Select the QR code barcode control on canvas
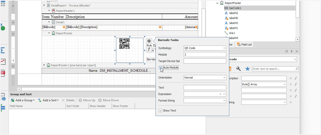 pos(130,50)
